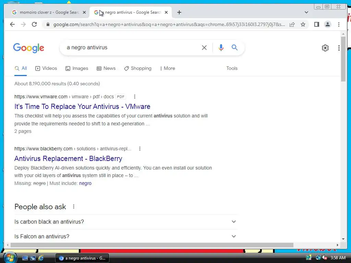Open the Chrome three-dot menu
The height and width of the screenshot is (263, 351).
[x=339, y=24]
